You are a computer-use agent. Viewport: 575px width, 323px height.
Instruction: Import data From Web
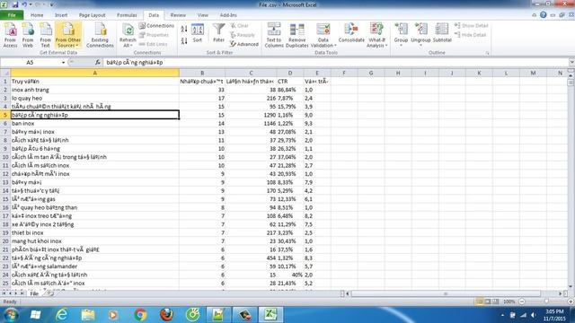click(x=28, y=35)
